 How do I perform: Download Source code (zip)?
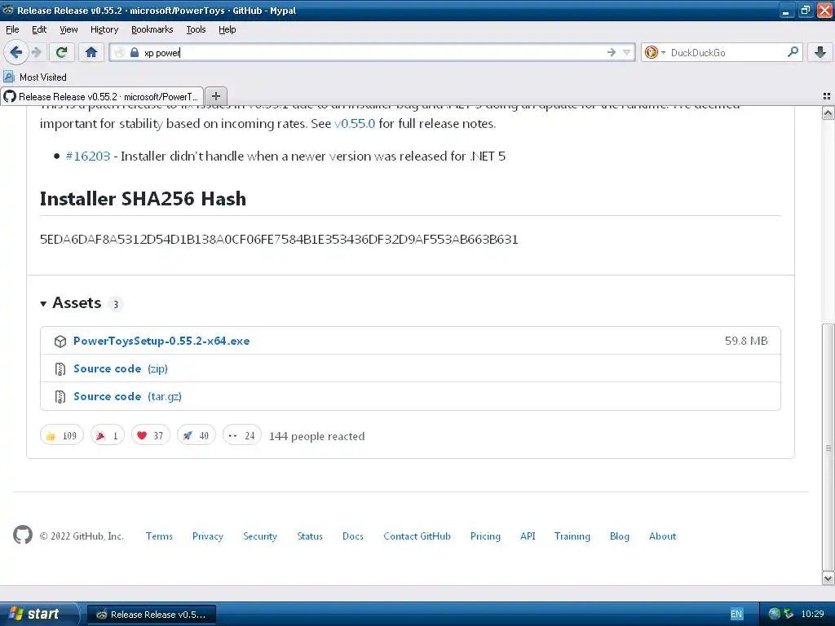[121, 368]
